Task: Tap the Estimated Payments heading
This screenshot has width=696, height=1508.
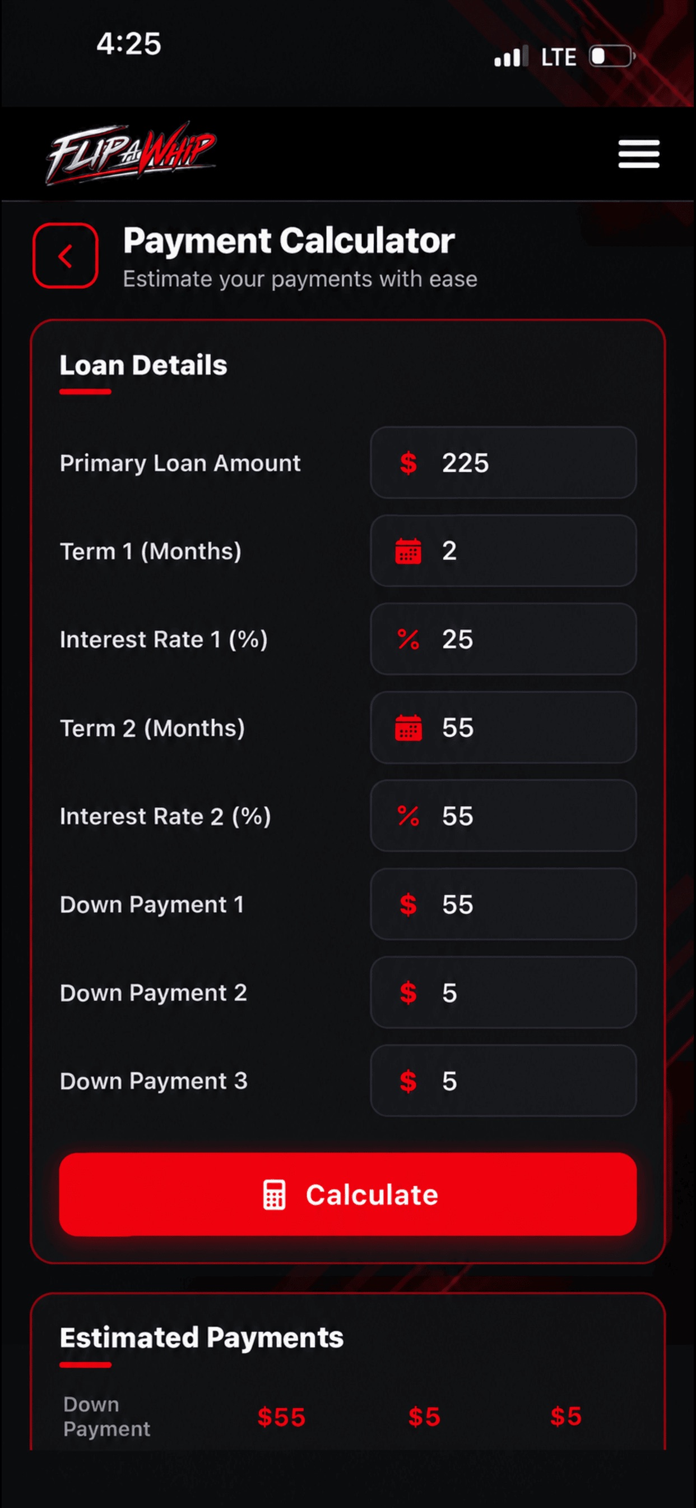Action: click(x=202, y=1337)
